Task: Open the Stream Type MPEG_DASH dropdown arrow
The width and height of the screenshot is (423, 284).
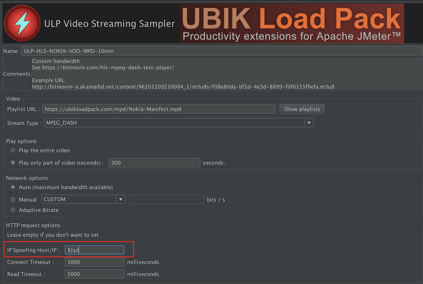Action: pyautogui.click(x=309, y=123)
